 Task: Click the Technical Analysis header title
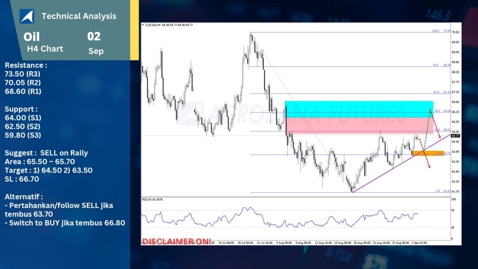pos(79,16)
